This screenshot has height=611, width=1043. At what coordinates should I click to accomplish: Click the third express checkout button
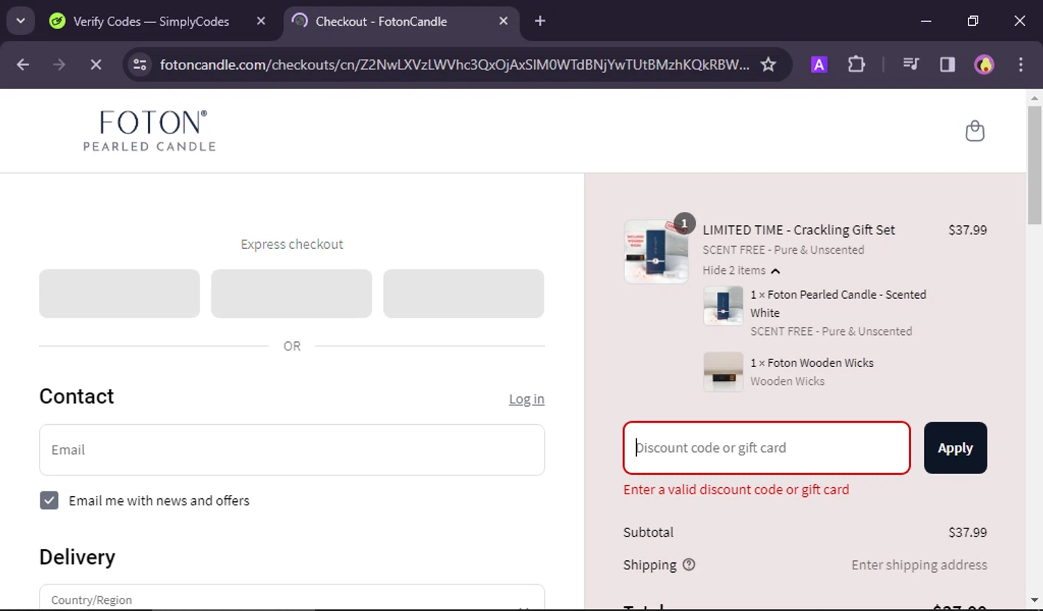[x=464, y=293]
